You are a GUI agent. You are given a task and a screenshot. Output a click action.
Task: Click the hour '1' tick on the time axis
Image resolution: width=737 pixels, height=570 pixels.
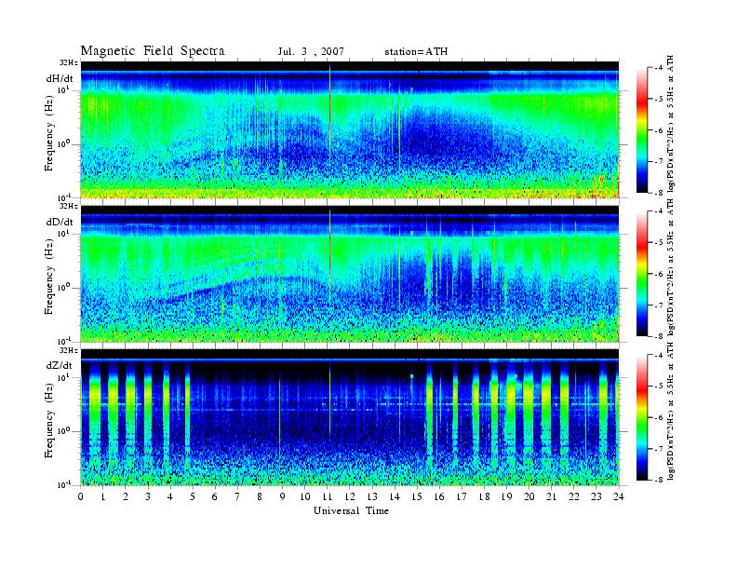coord(103,496)
